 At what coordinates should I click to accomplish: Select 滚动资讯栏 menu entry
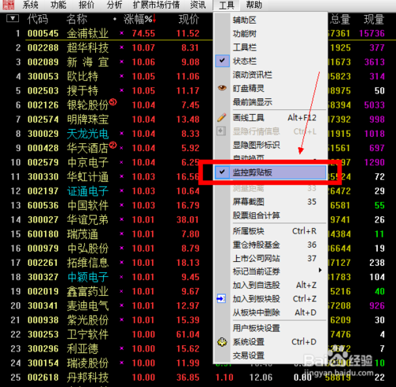(252, 75)
